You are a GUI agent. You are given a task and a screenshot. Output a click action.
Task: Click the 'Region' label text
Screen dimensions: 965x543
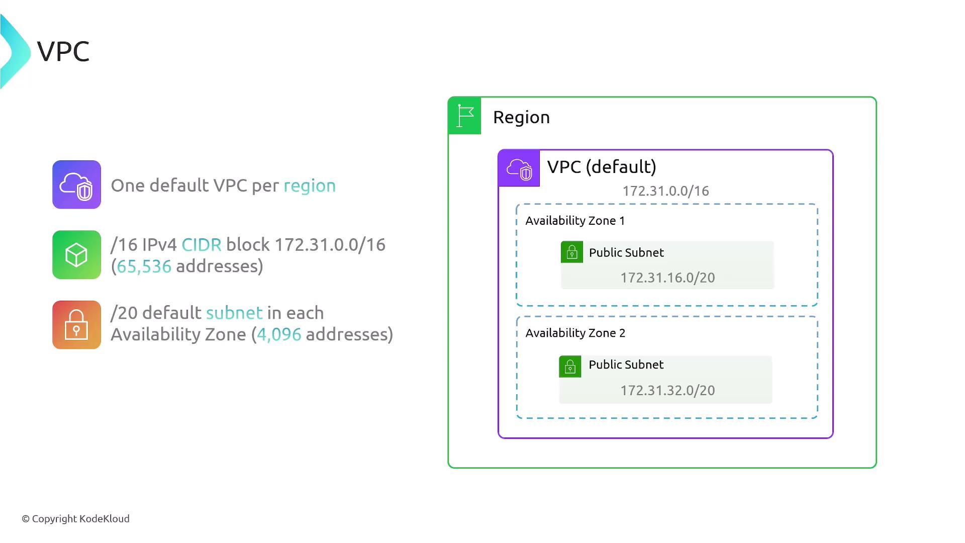(521, 117)
